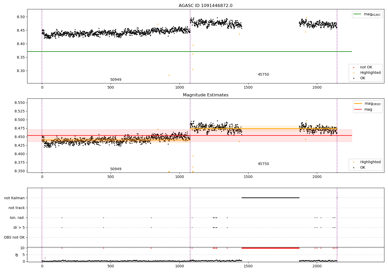Click obsid label 45750 in top plot

pos(263,75)
